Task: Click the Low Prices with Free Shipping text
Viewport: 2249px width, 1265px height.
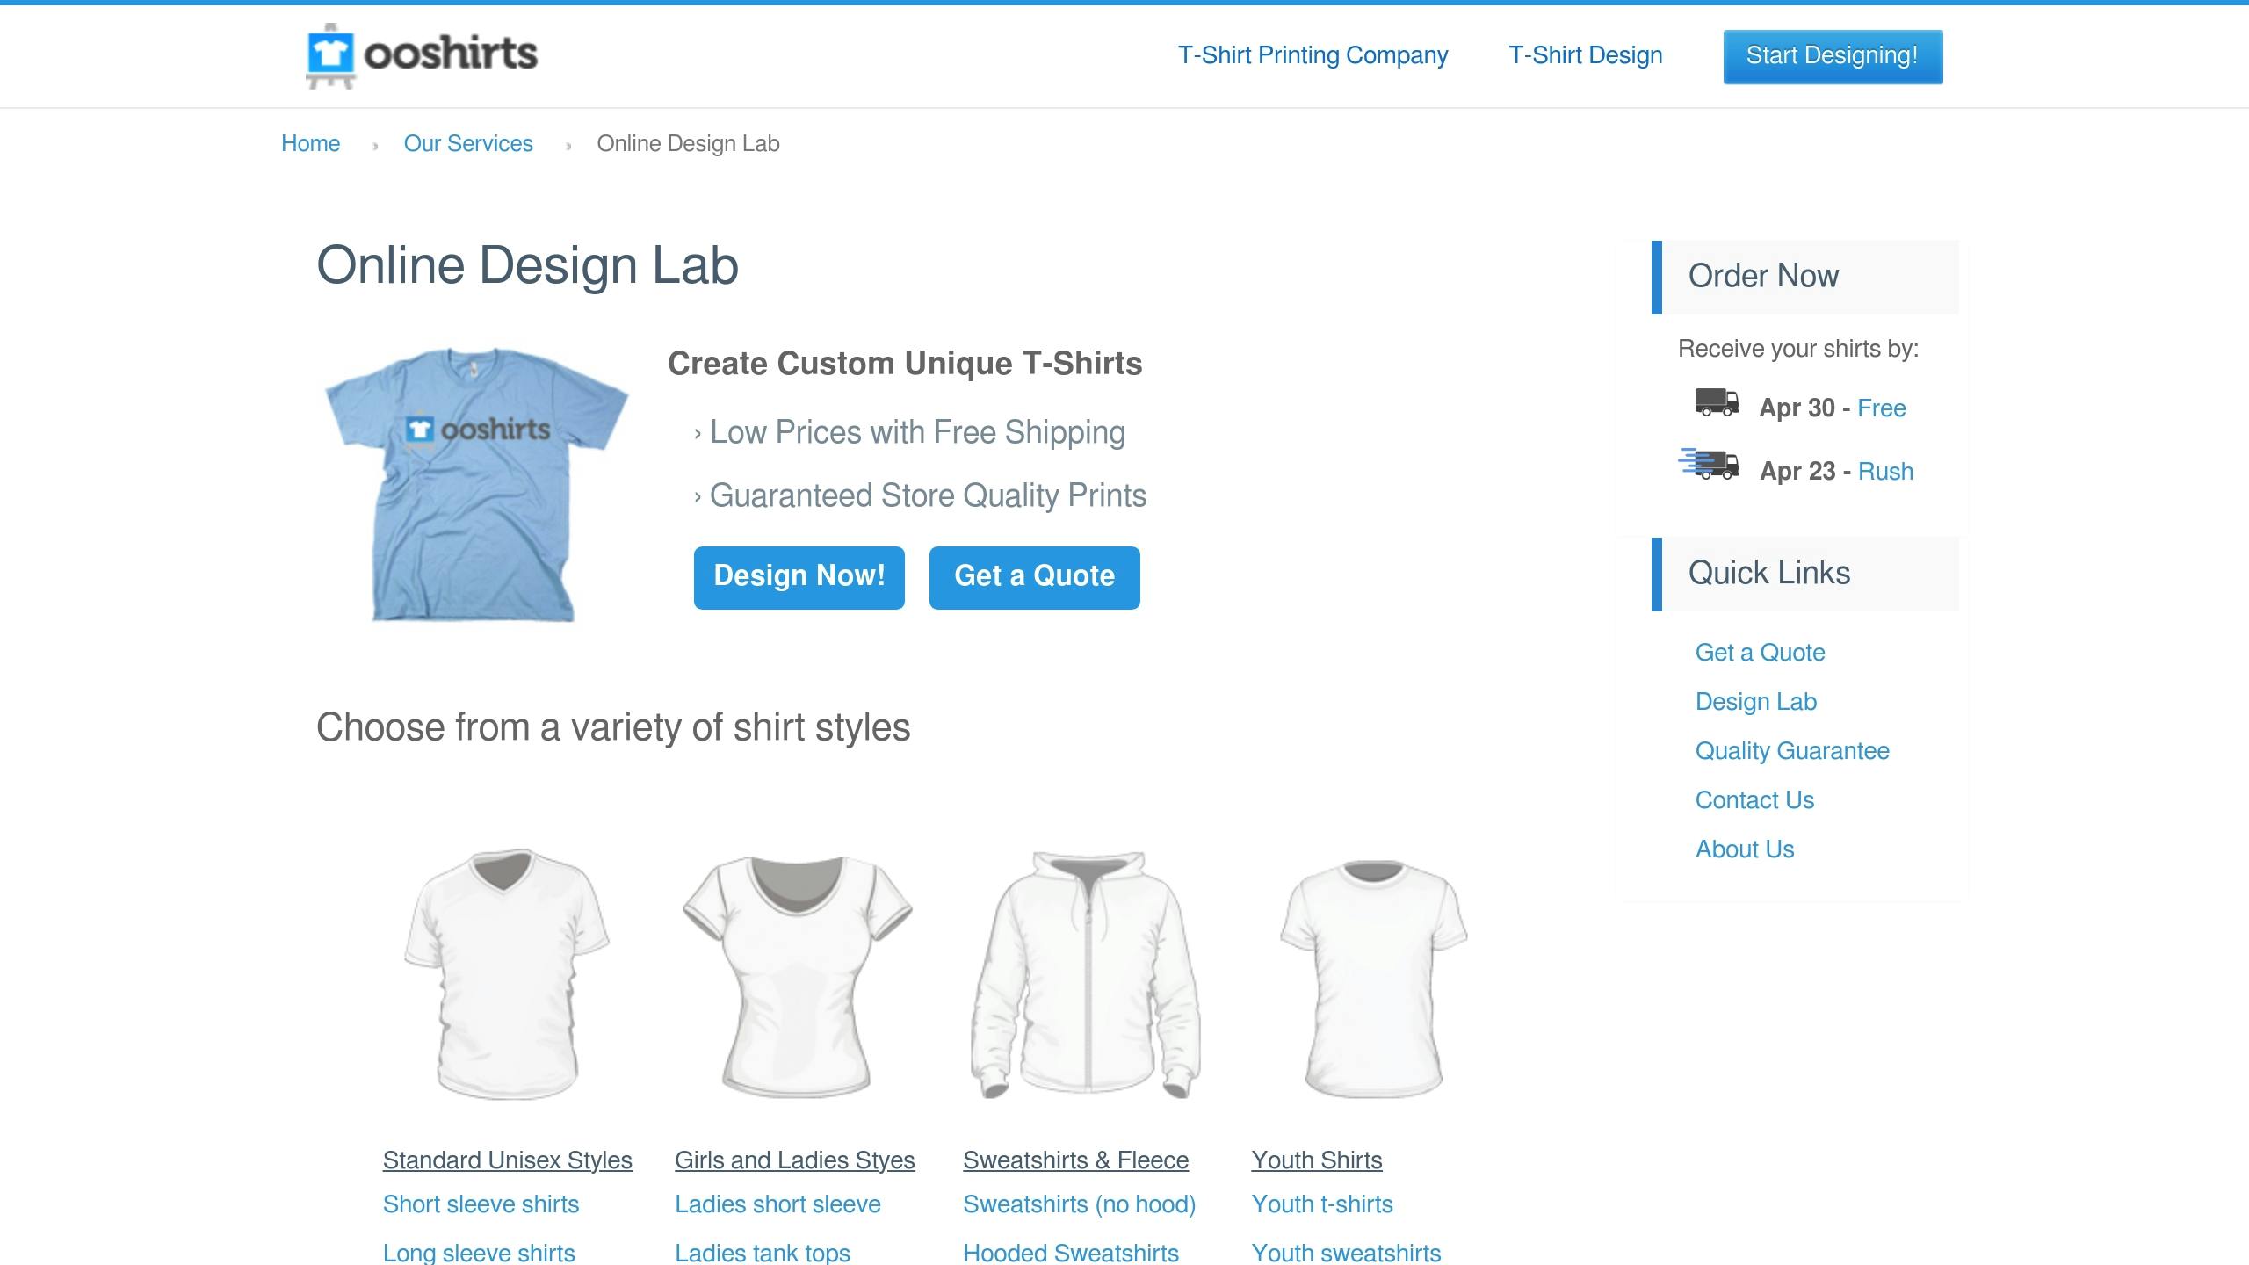Action: (917, 432)
